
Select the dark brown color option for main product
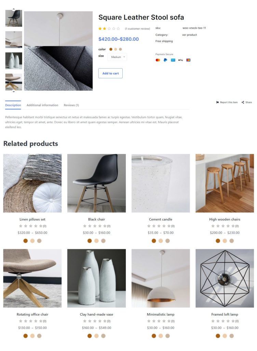(x=111, y=49)
